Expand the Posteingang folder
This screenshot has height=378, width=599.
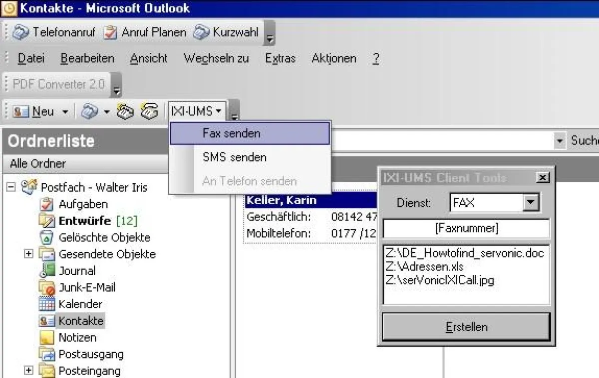click(28, 371)
